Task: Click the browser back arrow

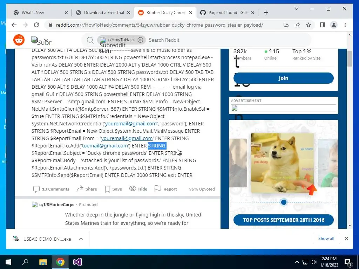Action: click(14, 25)
